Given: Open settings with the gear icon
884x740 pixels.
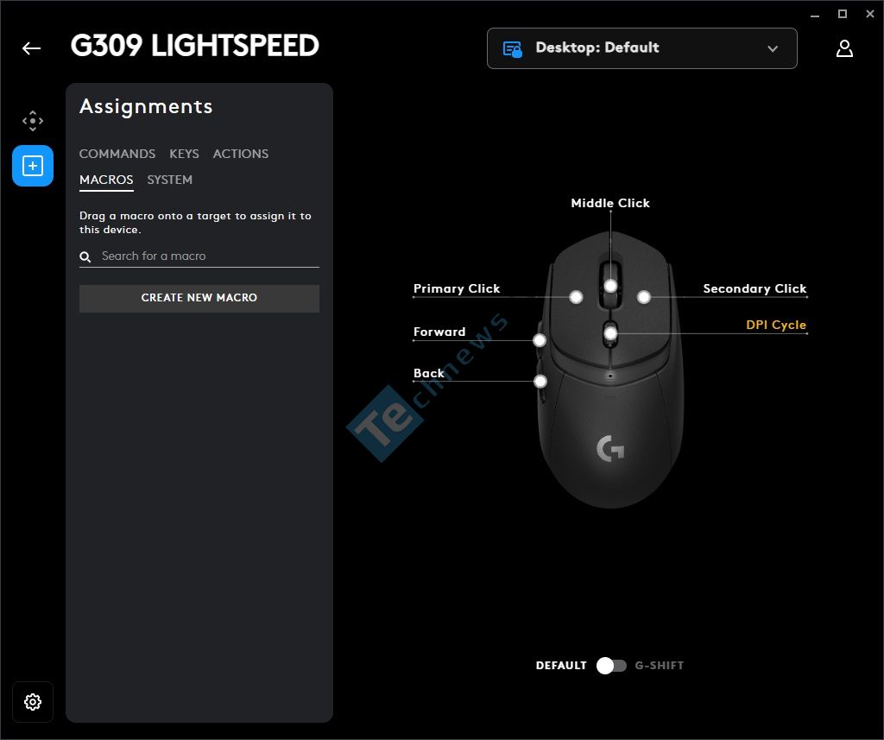Looking at the screenshot, I should 33,702.
